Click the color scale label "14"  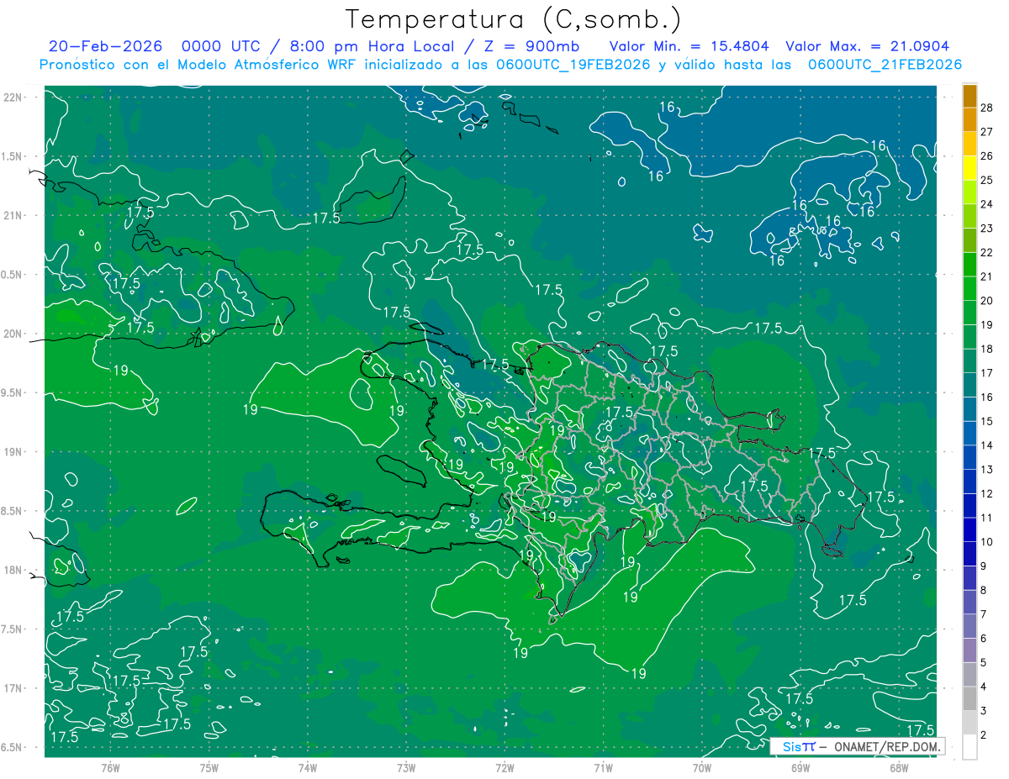pos(987,445)
